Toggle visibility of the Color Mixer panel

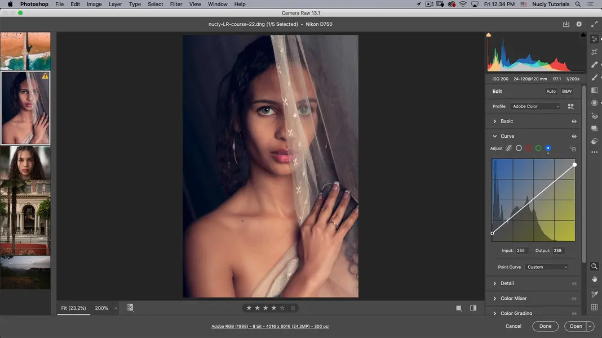tap(574, 299)
